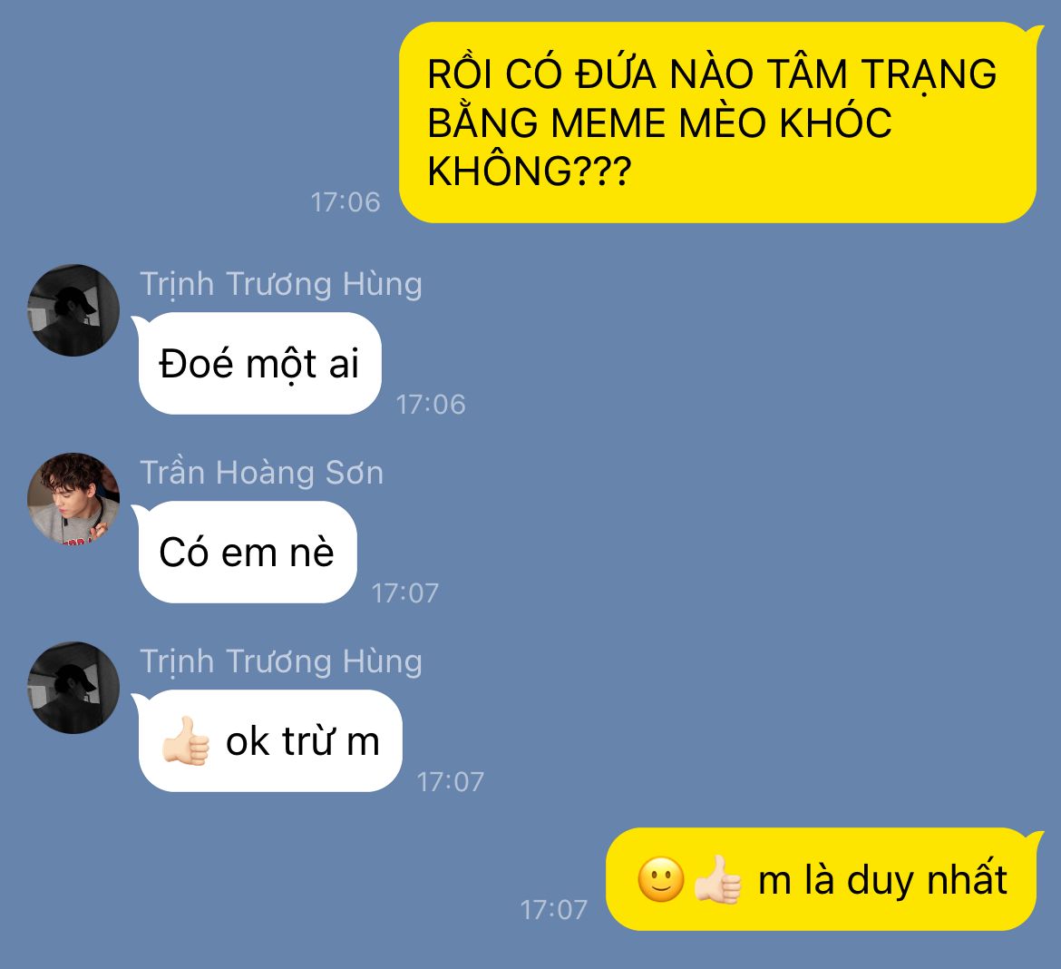
Task: Select the "ok trừ m" message bubble
Action: [x=268, y=740]
